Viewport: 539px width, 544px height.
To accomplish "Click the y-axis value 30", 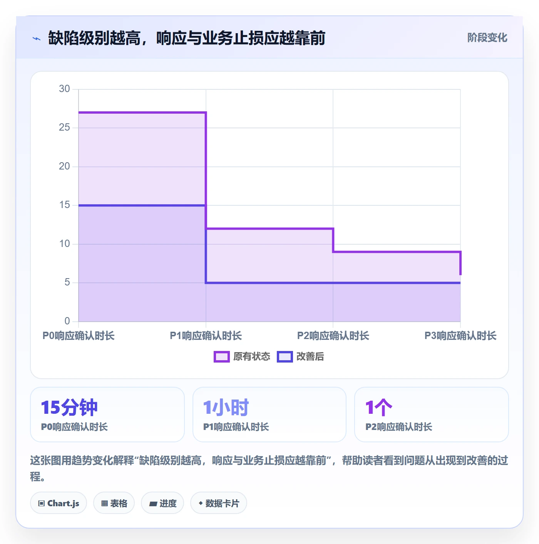I will [x=64, y=89].
